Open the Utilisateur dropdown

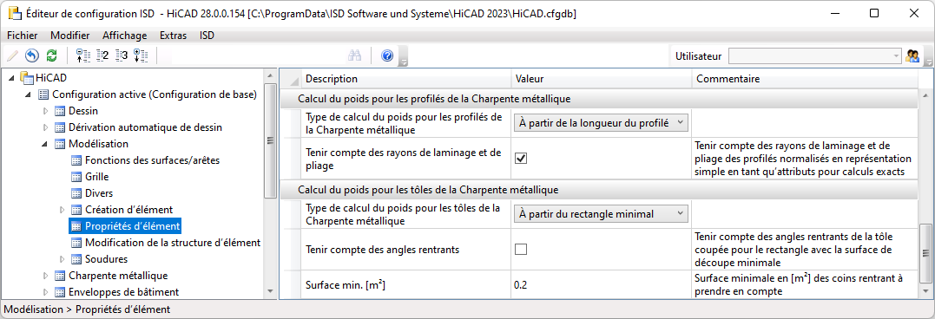(815, 56)
